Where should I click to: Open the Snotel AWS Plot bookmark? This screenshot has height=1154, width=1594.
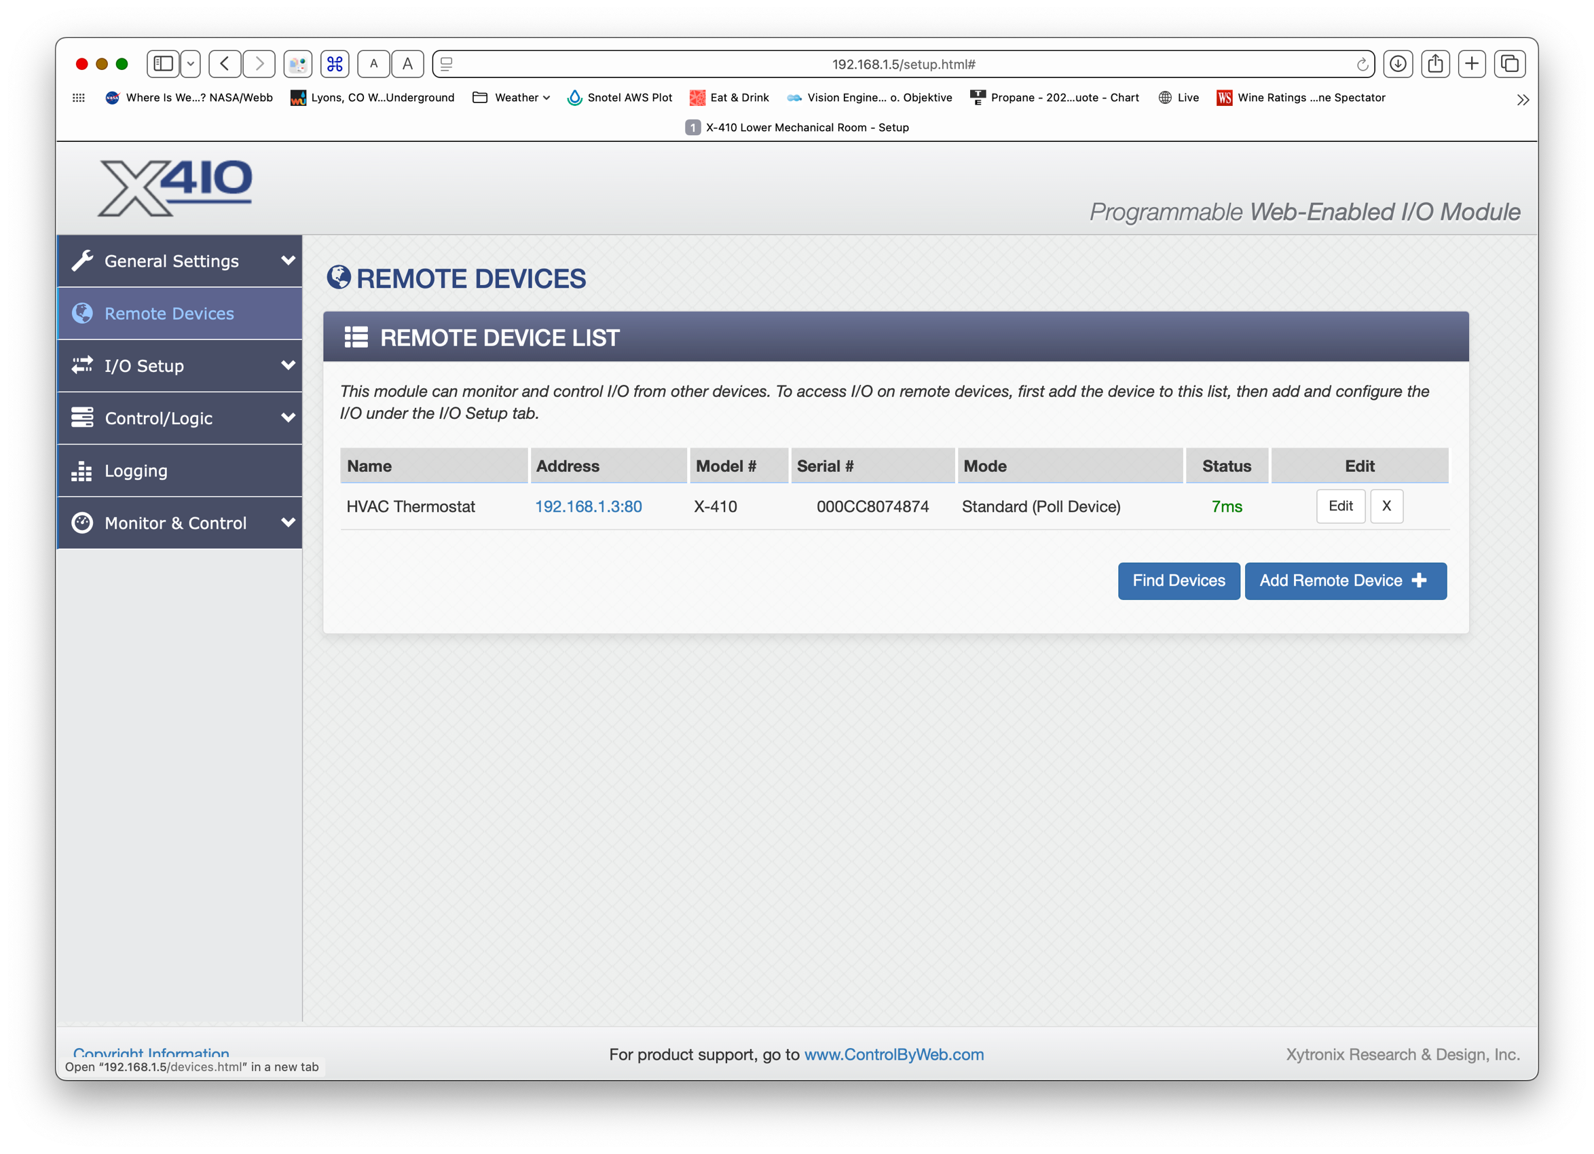click(x=620, y=98)
